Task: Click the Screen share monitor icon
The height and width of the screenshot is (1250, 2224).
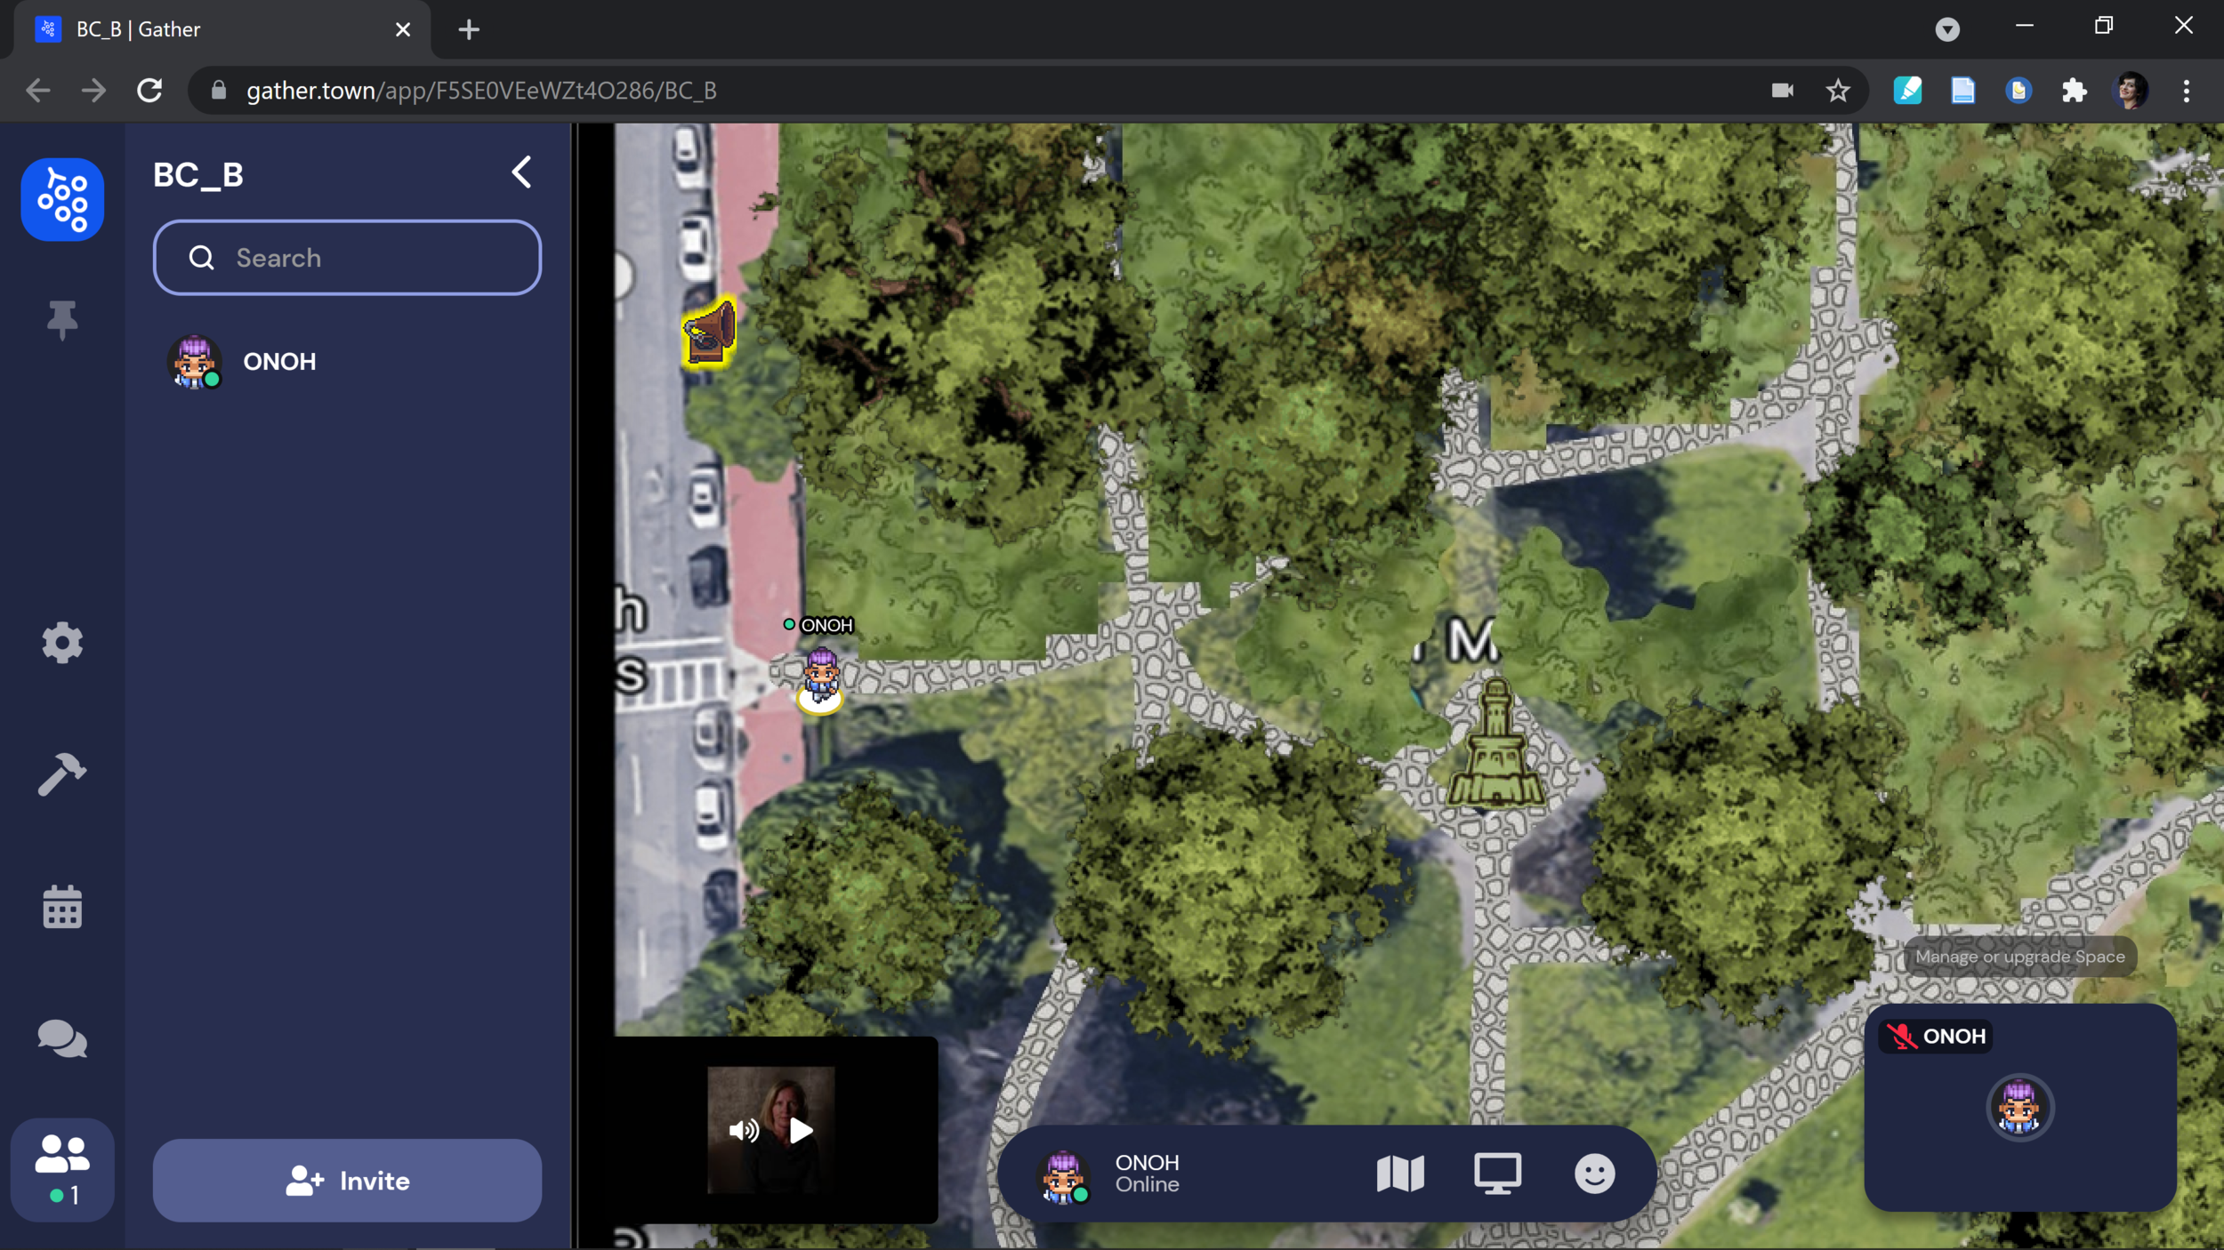Action: (1497, 1174)
